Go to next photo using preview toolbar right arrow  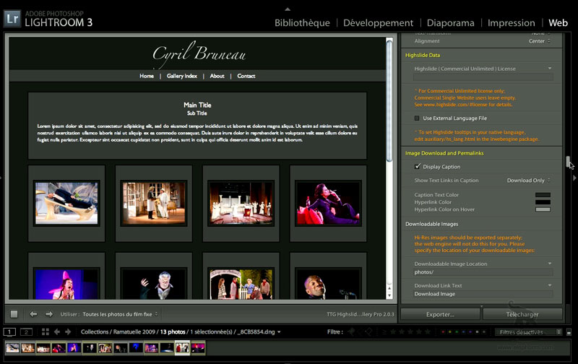[49, 314]
